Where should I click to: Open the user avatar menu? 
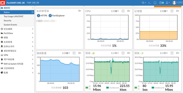click(x=174, y=3)
